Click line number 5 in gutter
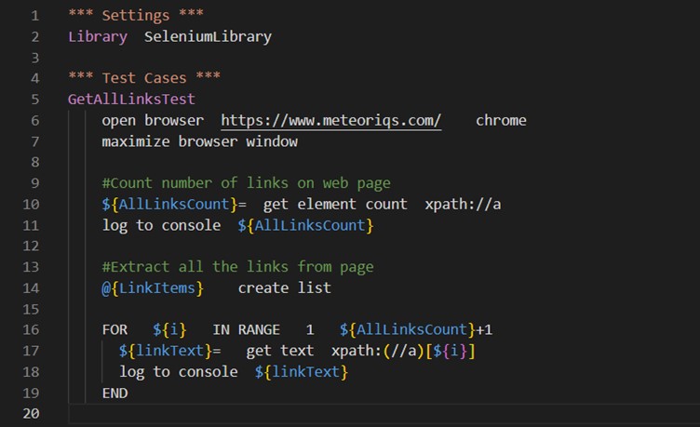 point(34,99)
